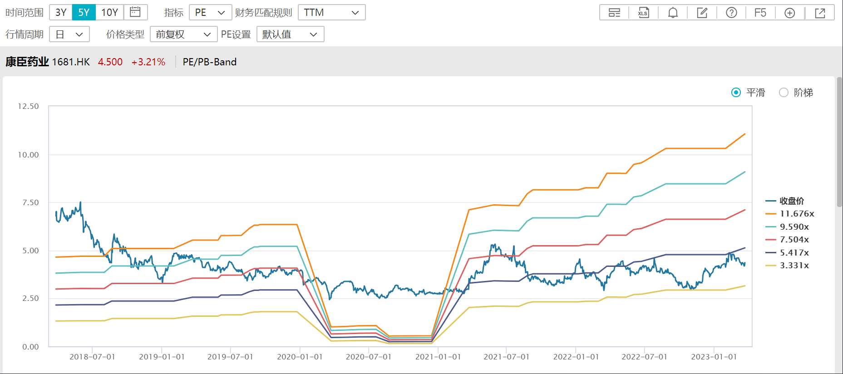Open chart in external window icon

tap(820, 13)
